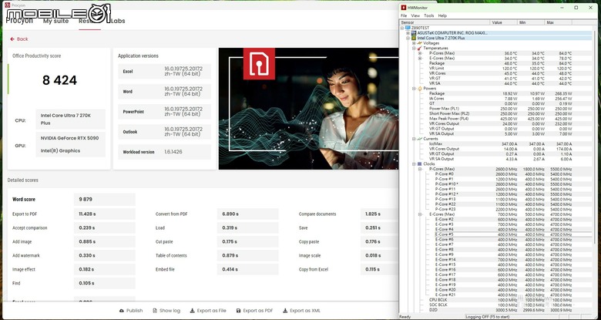This screenshot has height=320, width=601.
Task: Click the Office Productivity banner image
Action: point(308,109)
